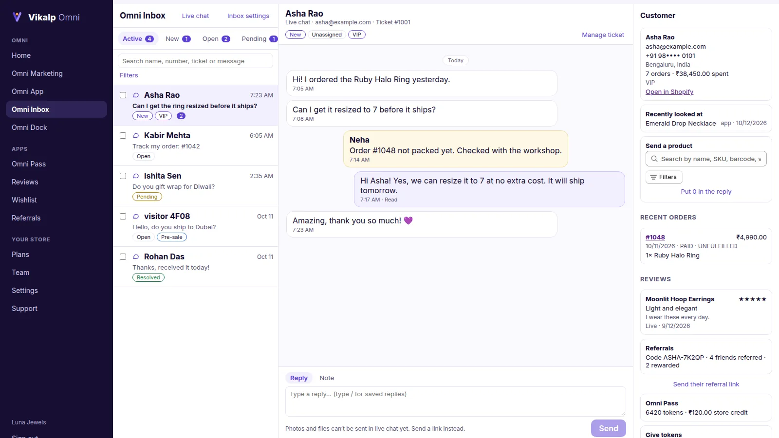779x438 pixels.
Task: Open the Live chat tab
Action: [195, 16]
